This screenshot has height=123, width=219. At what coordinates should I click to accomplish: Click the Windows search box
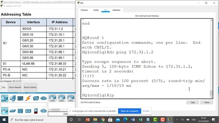38,120
